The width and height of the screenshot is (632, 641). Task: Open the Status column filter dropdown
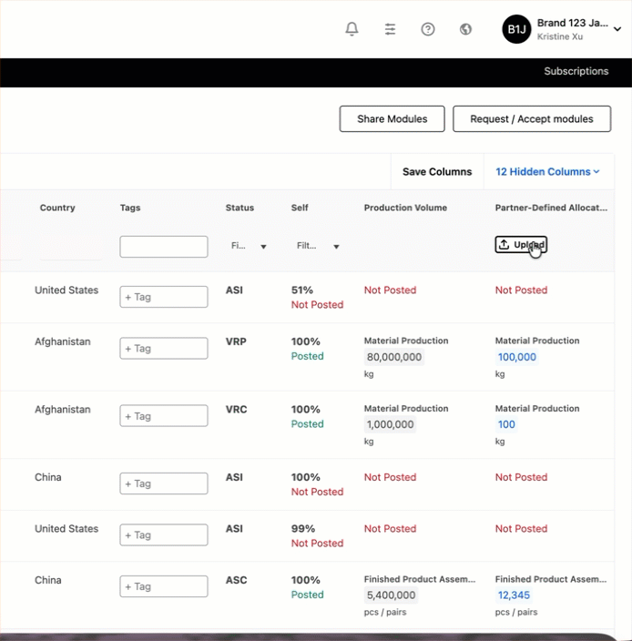[x=248, y=246]
